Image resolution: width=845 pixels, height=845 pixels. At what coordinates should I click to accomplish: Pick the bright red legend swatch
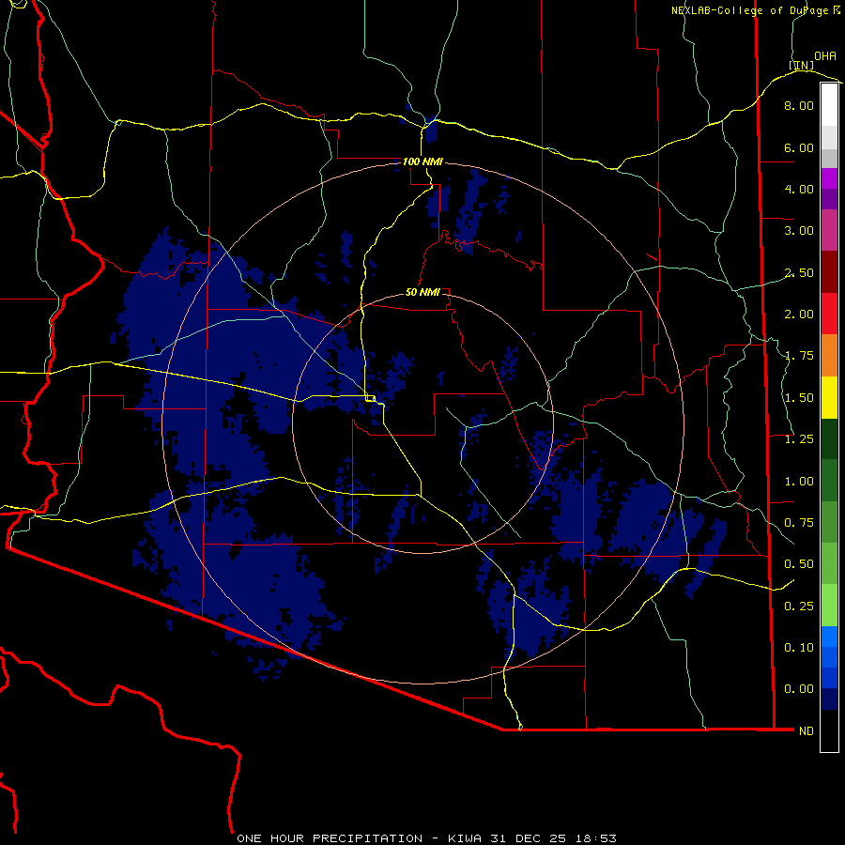point(829,314)
